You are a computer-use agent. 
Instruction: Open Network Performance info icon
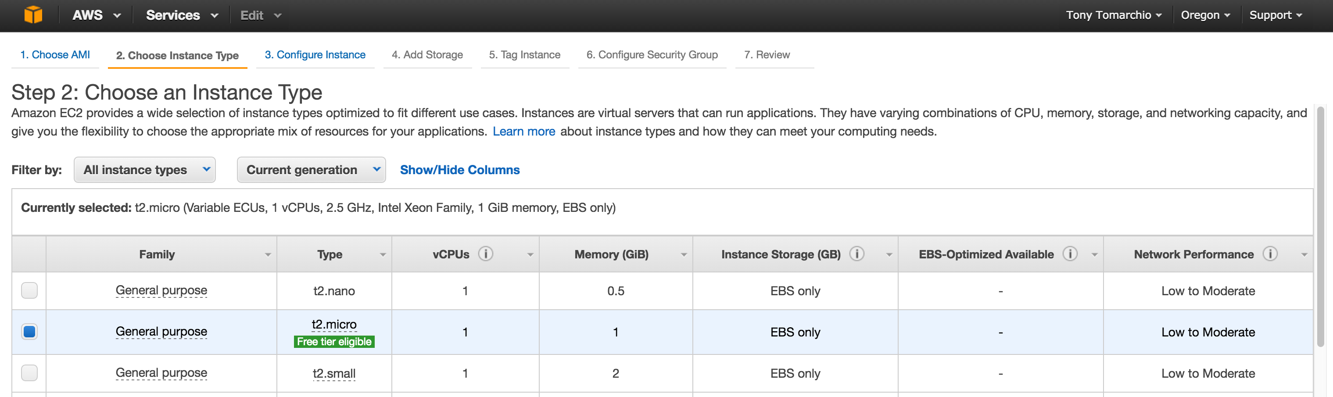(1270, 254)
